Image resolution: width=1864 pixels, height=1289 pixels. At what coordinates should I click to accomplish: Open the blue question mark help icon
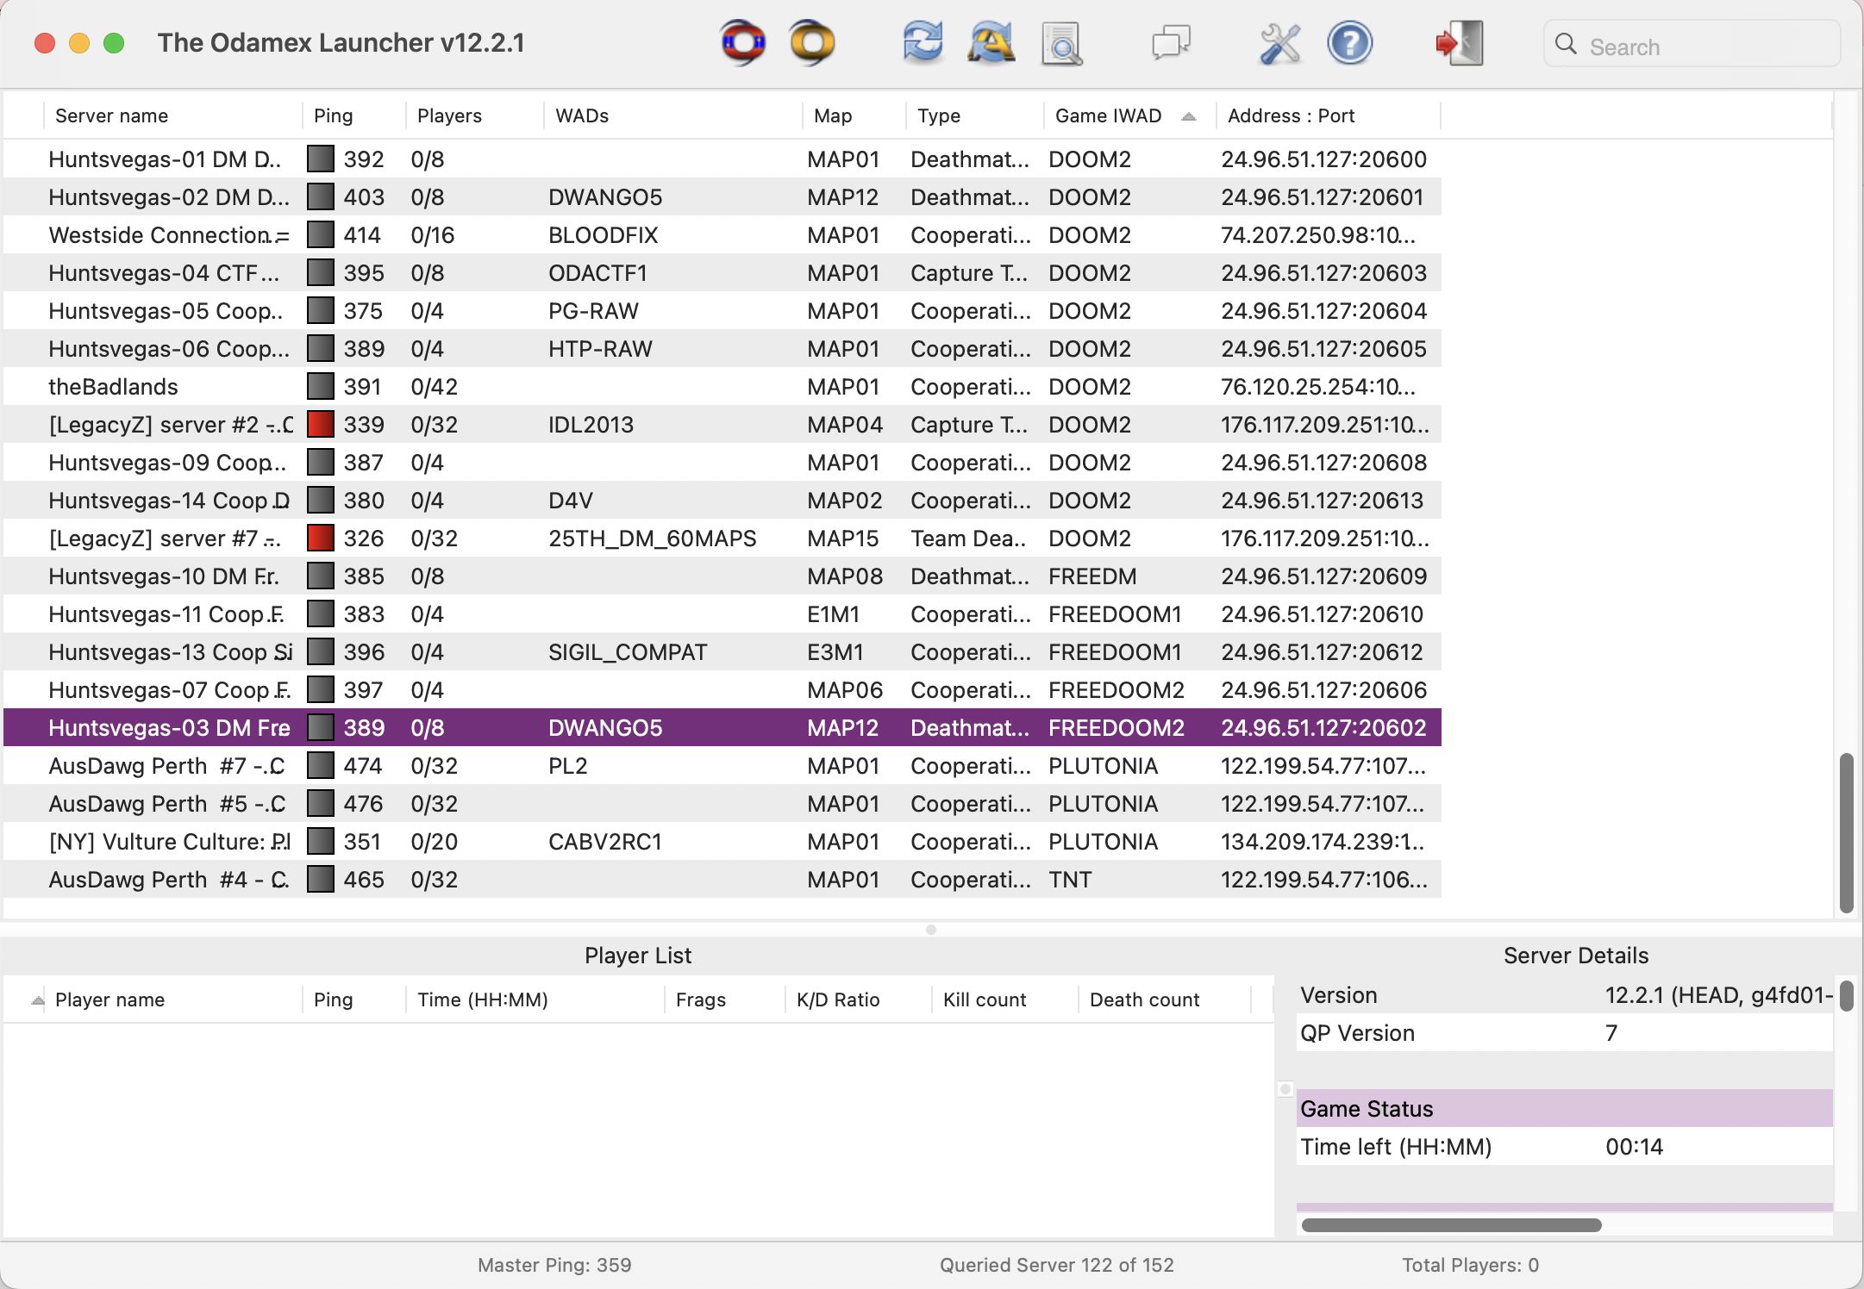click(1349, 42)
